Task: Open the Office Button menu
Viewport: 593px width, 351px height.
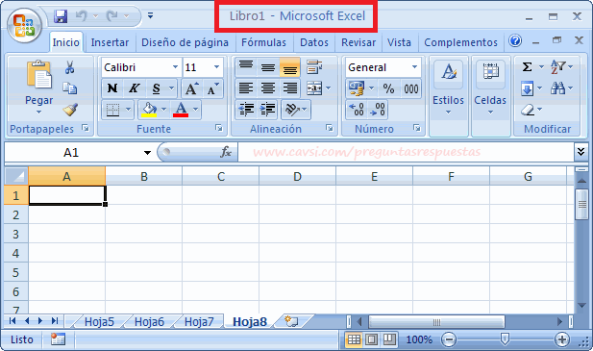Action: tap(24, 25)
